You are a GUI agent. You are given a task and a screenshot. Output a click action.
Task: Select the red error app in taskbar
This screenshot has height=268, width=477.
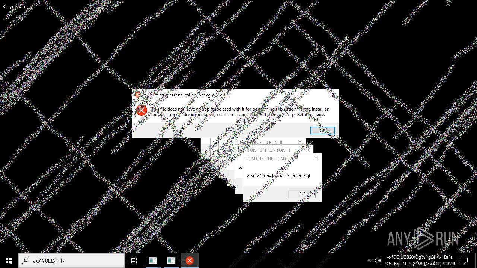tap(189, 261)
